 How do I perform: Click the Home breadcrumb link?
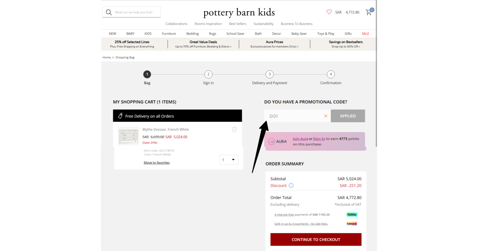coord(106,57)
